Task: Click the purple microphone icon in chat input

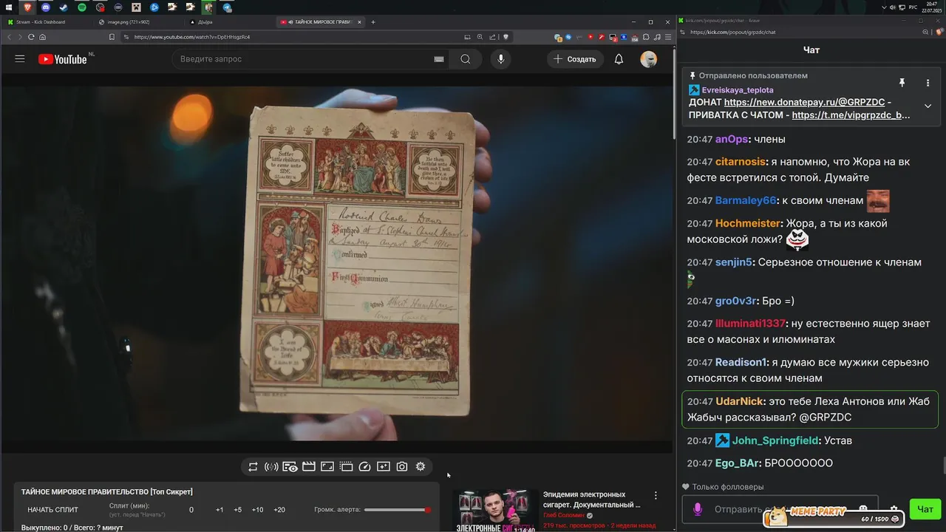Action: (698, 509)
